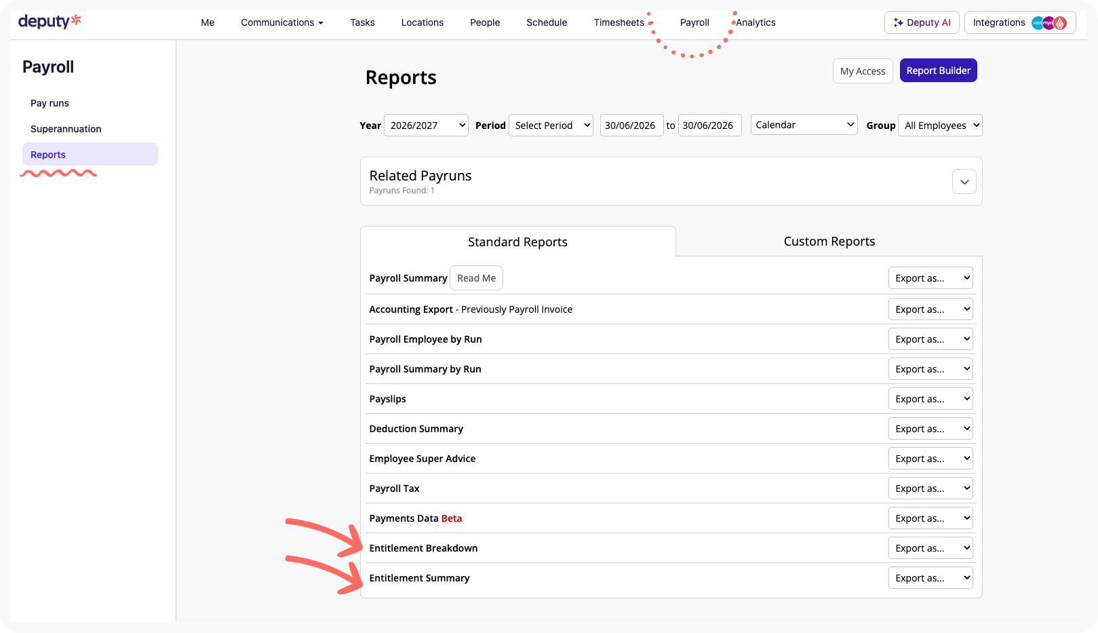Click the Read Me button for Payroll Summary
Image resolution: width=1098 pixels, height=633 pixels.
pyautogui.click(x=476, y=278)
